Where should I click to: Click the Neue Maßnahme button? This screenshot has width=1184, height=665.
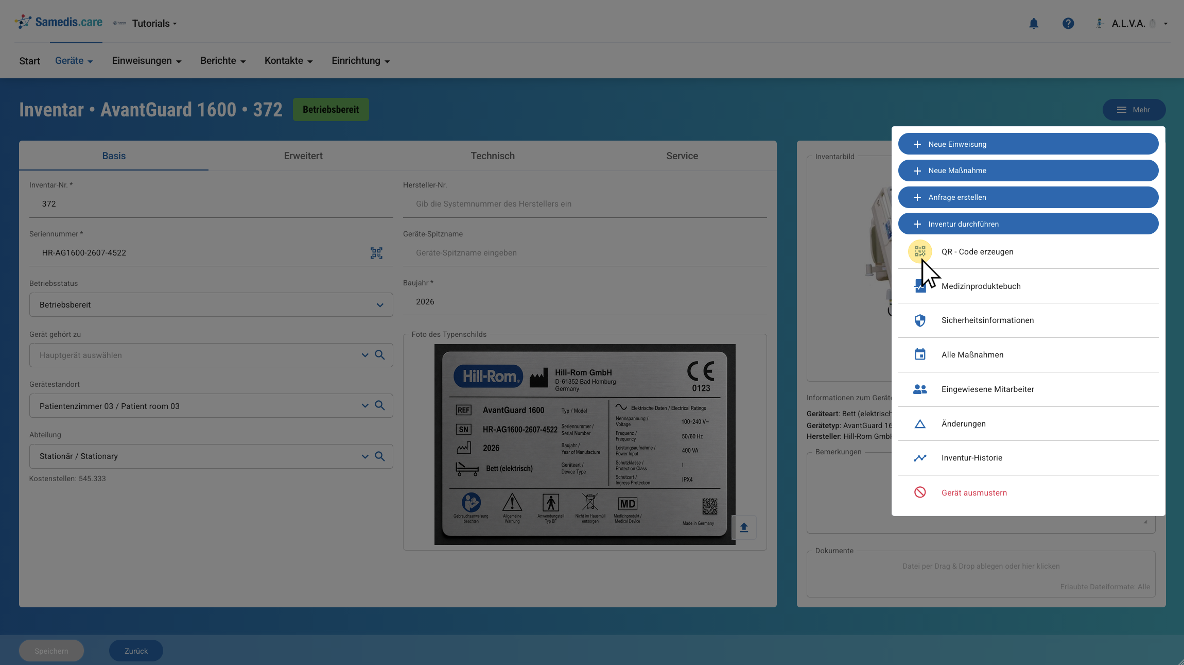pos(1029,170)
